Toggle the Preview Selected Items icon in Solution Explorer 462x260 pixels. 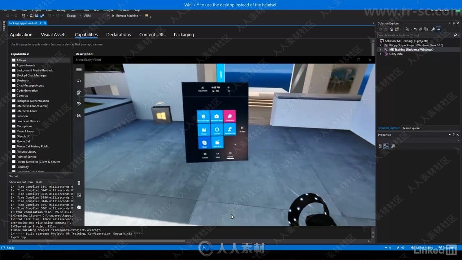(x=439, y=29)
